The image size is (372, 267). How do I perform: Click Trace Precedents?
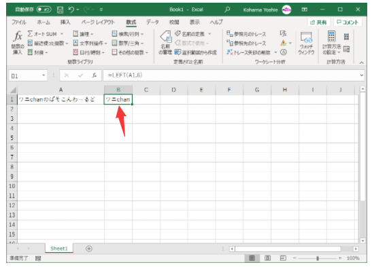pyautogui.click(x=246, y=34)
